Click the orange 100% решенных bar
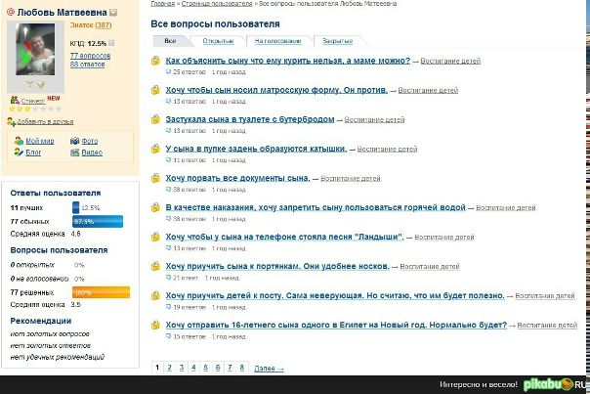The height and width of the screenshot is (394, 590). click(102, 292)
